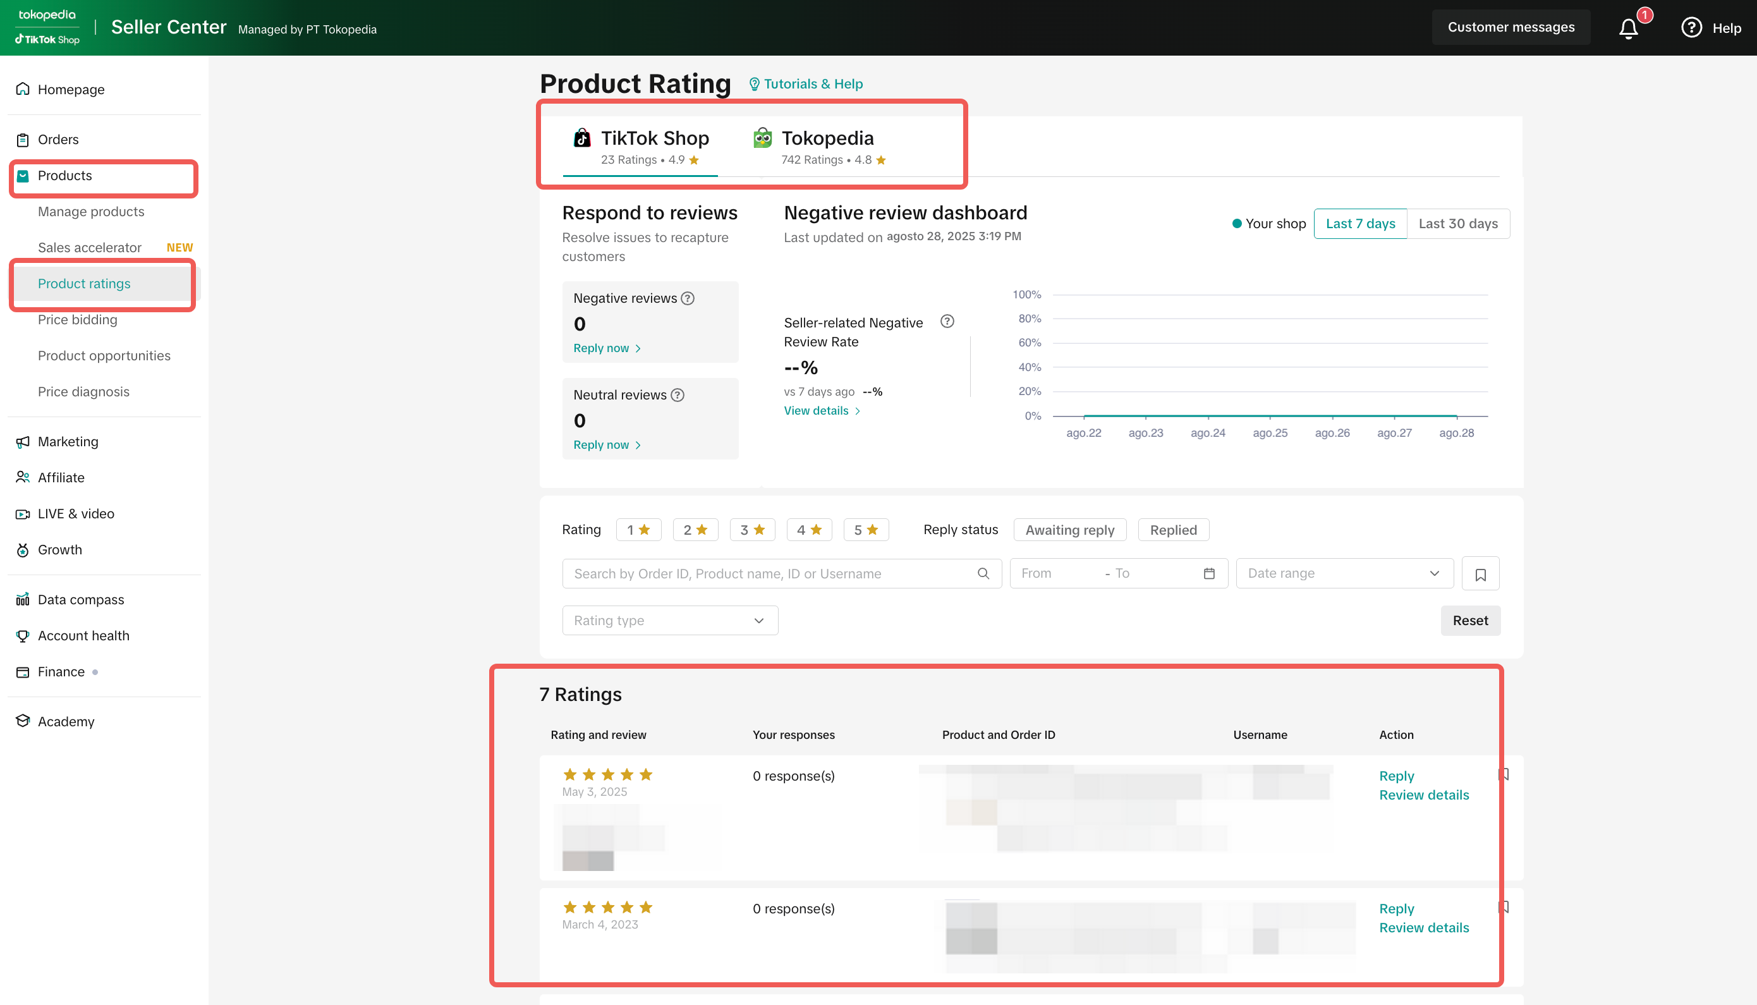Click the search magnifier icon
Image resolution: width=1757 pixels, height=1005 pixels.
click(x=983, y=573)
